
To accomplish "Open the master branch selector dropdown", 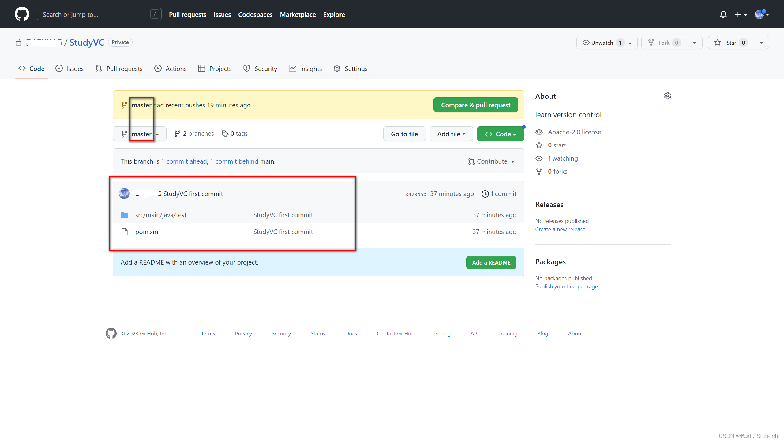I will point(140,134).
